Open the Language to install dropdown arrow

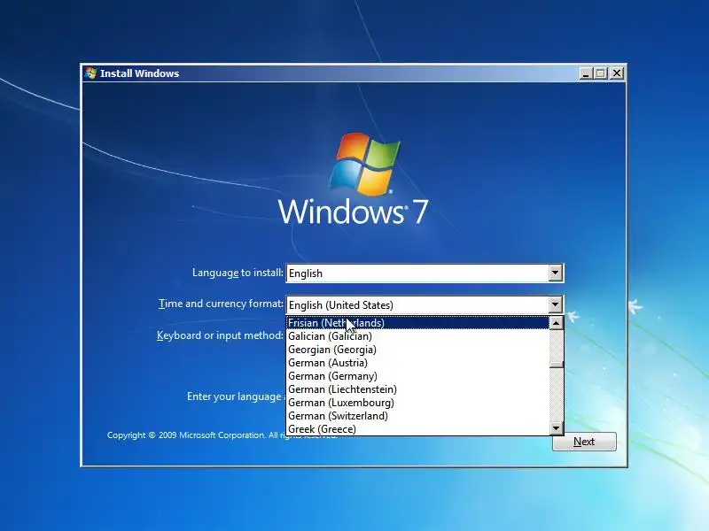(556, 273)
